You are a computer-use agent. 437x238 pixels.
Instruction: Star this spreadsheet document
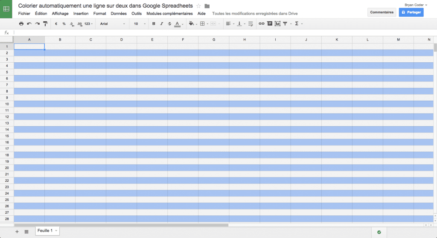click(x=198, y=6)
